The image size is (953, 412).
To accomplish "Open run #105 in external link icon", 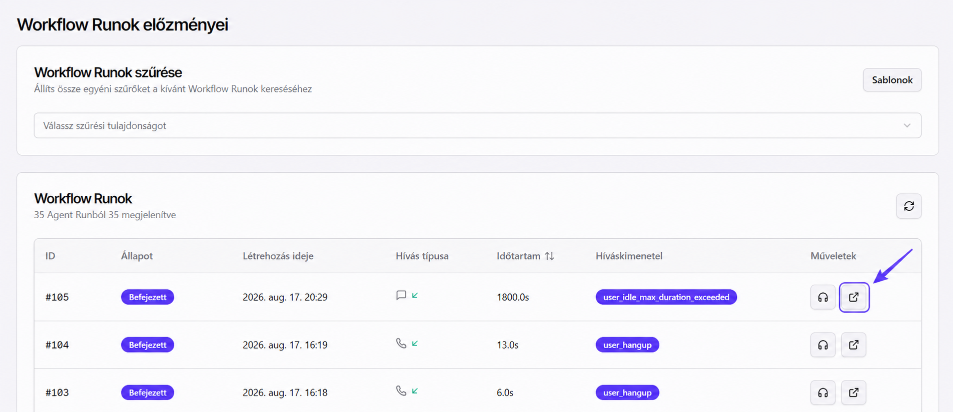I will [854, 297].
